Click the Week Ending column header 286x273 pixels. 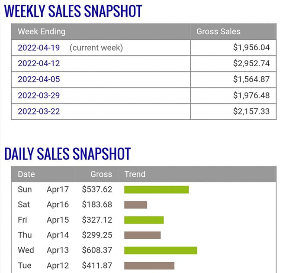pos(42,32)
